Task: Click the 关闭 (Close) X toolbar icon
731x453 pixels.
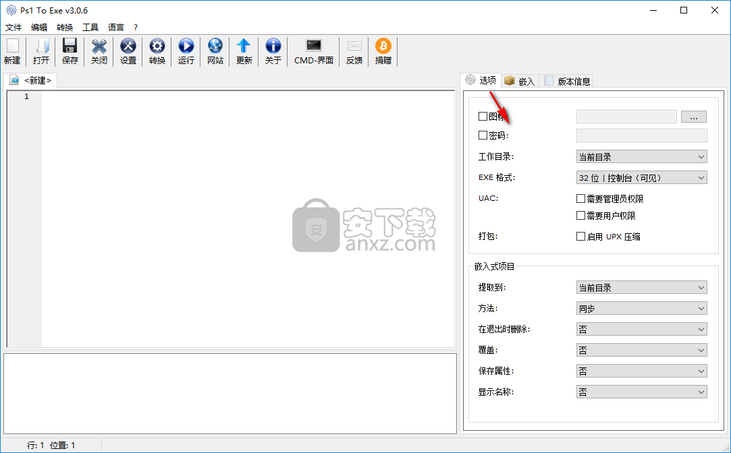Action: pyautogui.click(x=99, y=46)
